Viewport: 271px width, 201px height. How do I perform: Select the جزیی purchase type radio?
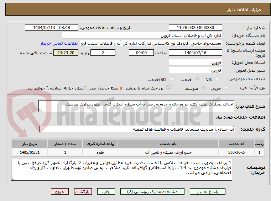(x=226, y=88)
